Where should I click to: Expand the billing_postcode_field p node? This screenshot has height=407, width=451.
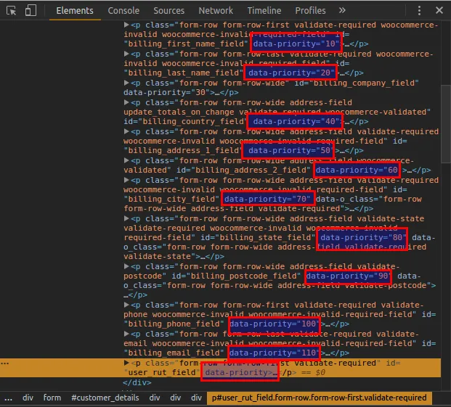126,266
